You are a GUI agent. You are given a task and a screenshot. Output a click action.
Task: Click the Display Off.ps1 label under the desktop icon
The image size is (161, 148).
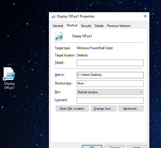(9, 86)
